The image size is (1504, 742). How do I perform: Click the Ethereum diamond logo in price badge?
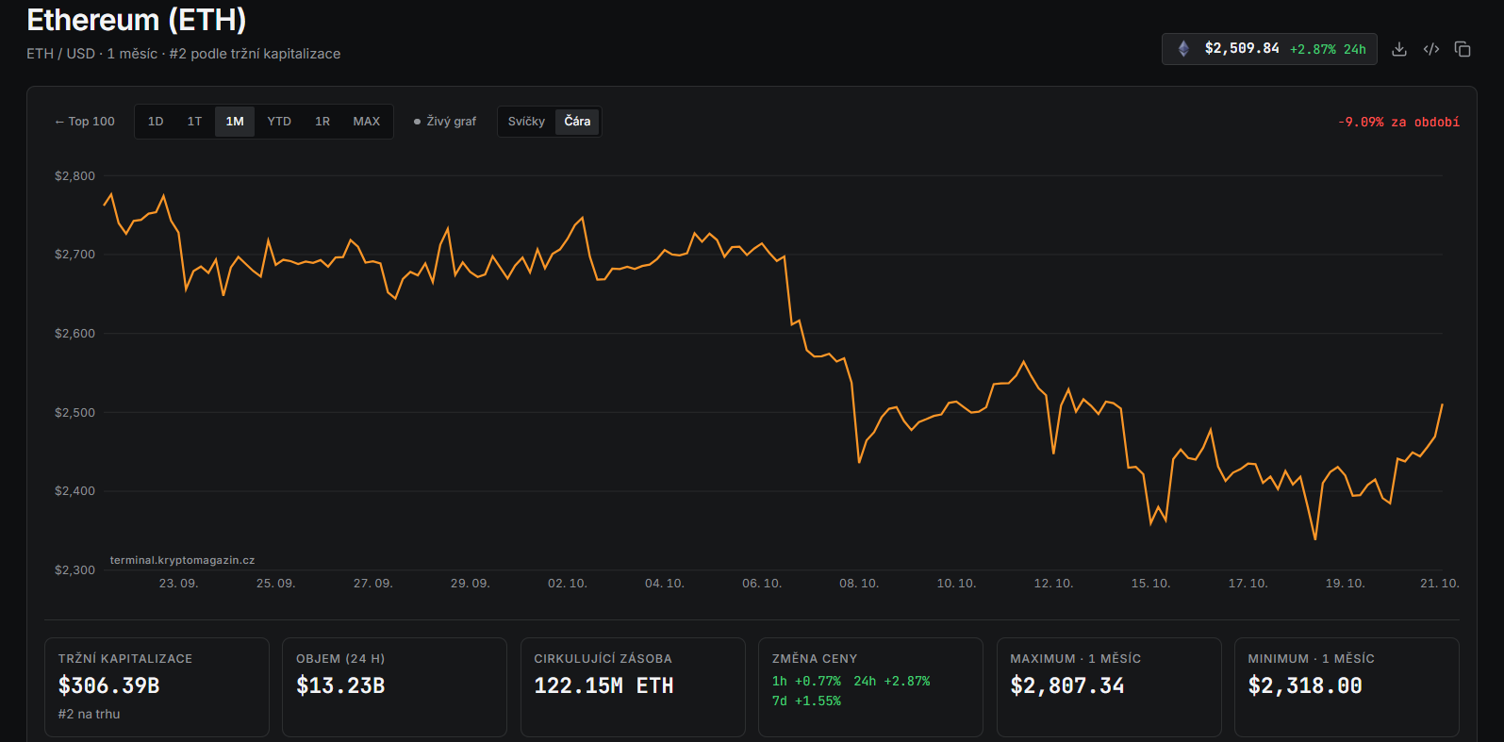pyautogui.click(x=1183, y=49)
